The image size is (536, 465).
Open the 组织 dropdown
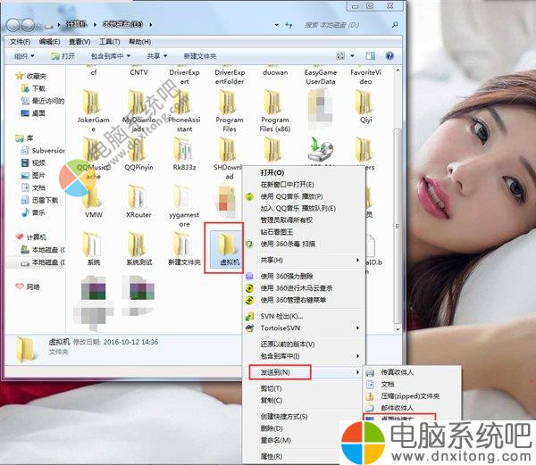24,56
